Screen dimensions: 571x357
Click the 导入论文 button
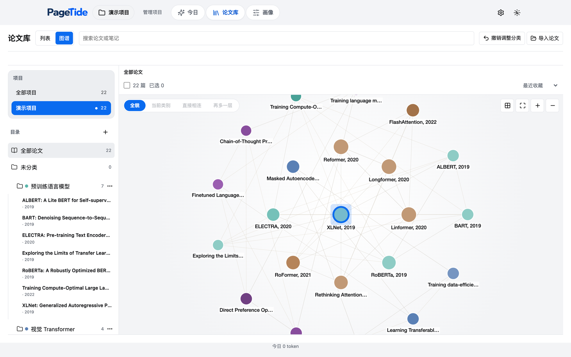click(545, 38)
